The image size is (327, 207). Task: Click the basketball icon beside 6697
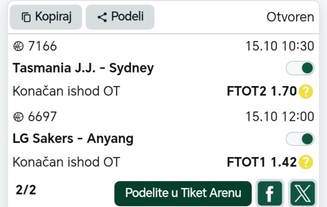[18, 116]
